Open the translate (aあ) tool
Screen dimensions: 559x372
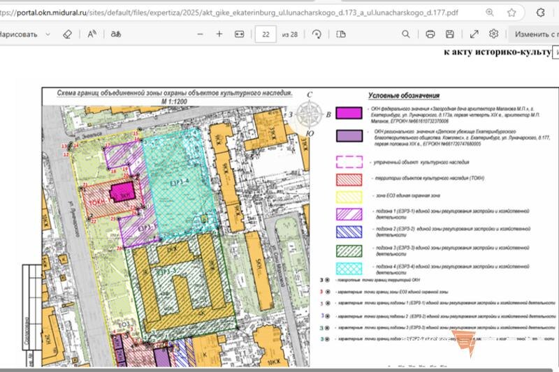116,34
